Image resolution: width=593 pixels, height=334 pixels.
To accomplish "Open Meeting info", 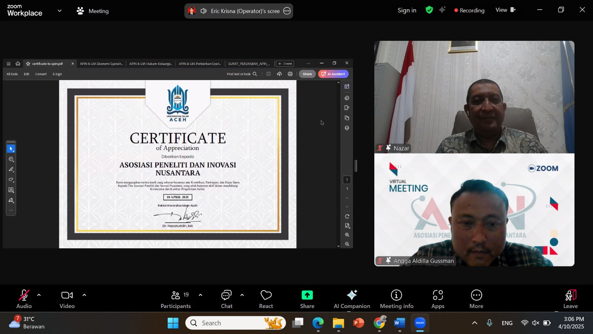I will tap(397, 299).
